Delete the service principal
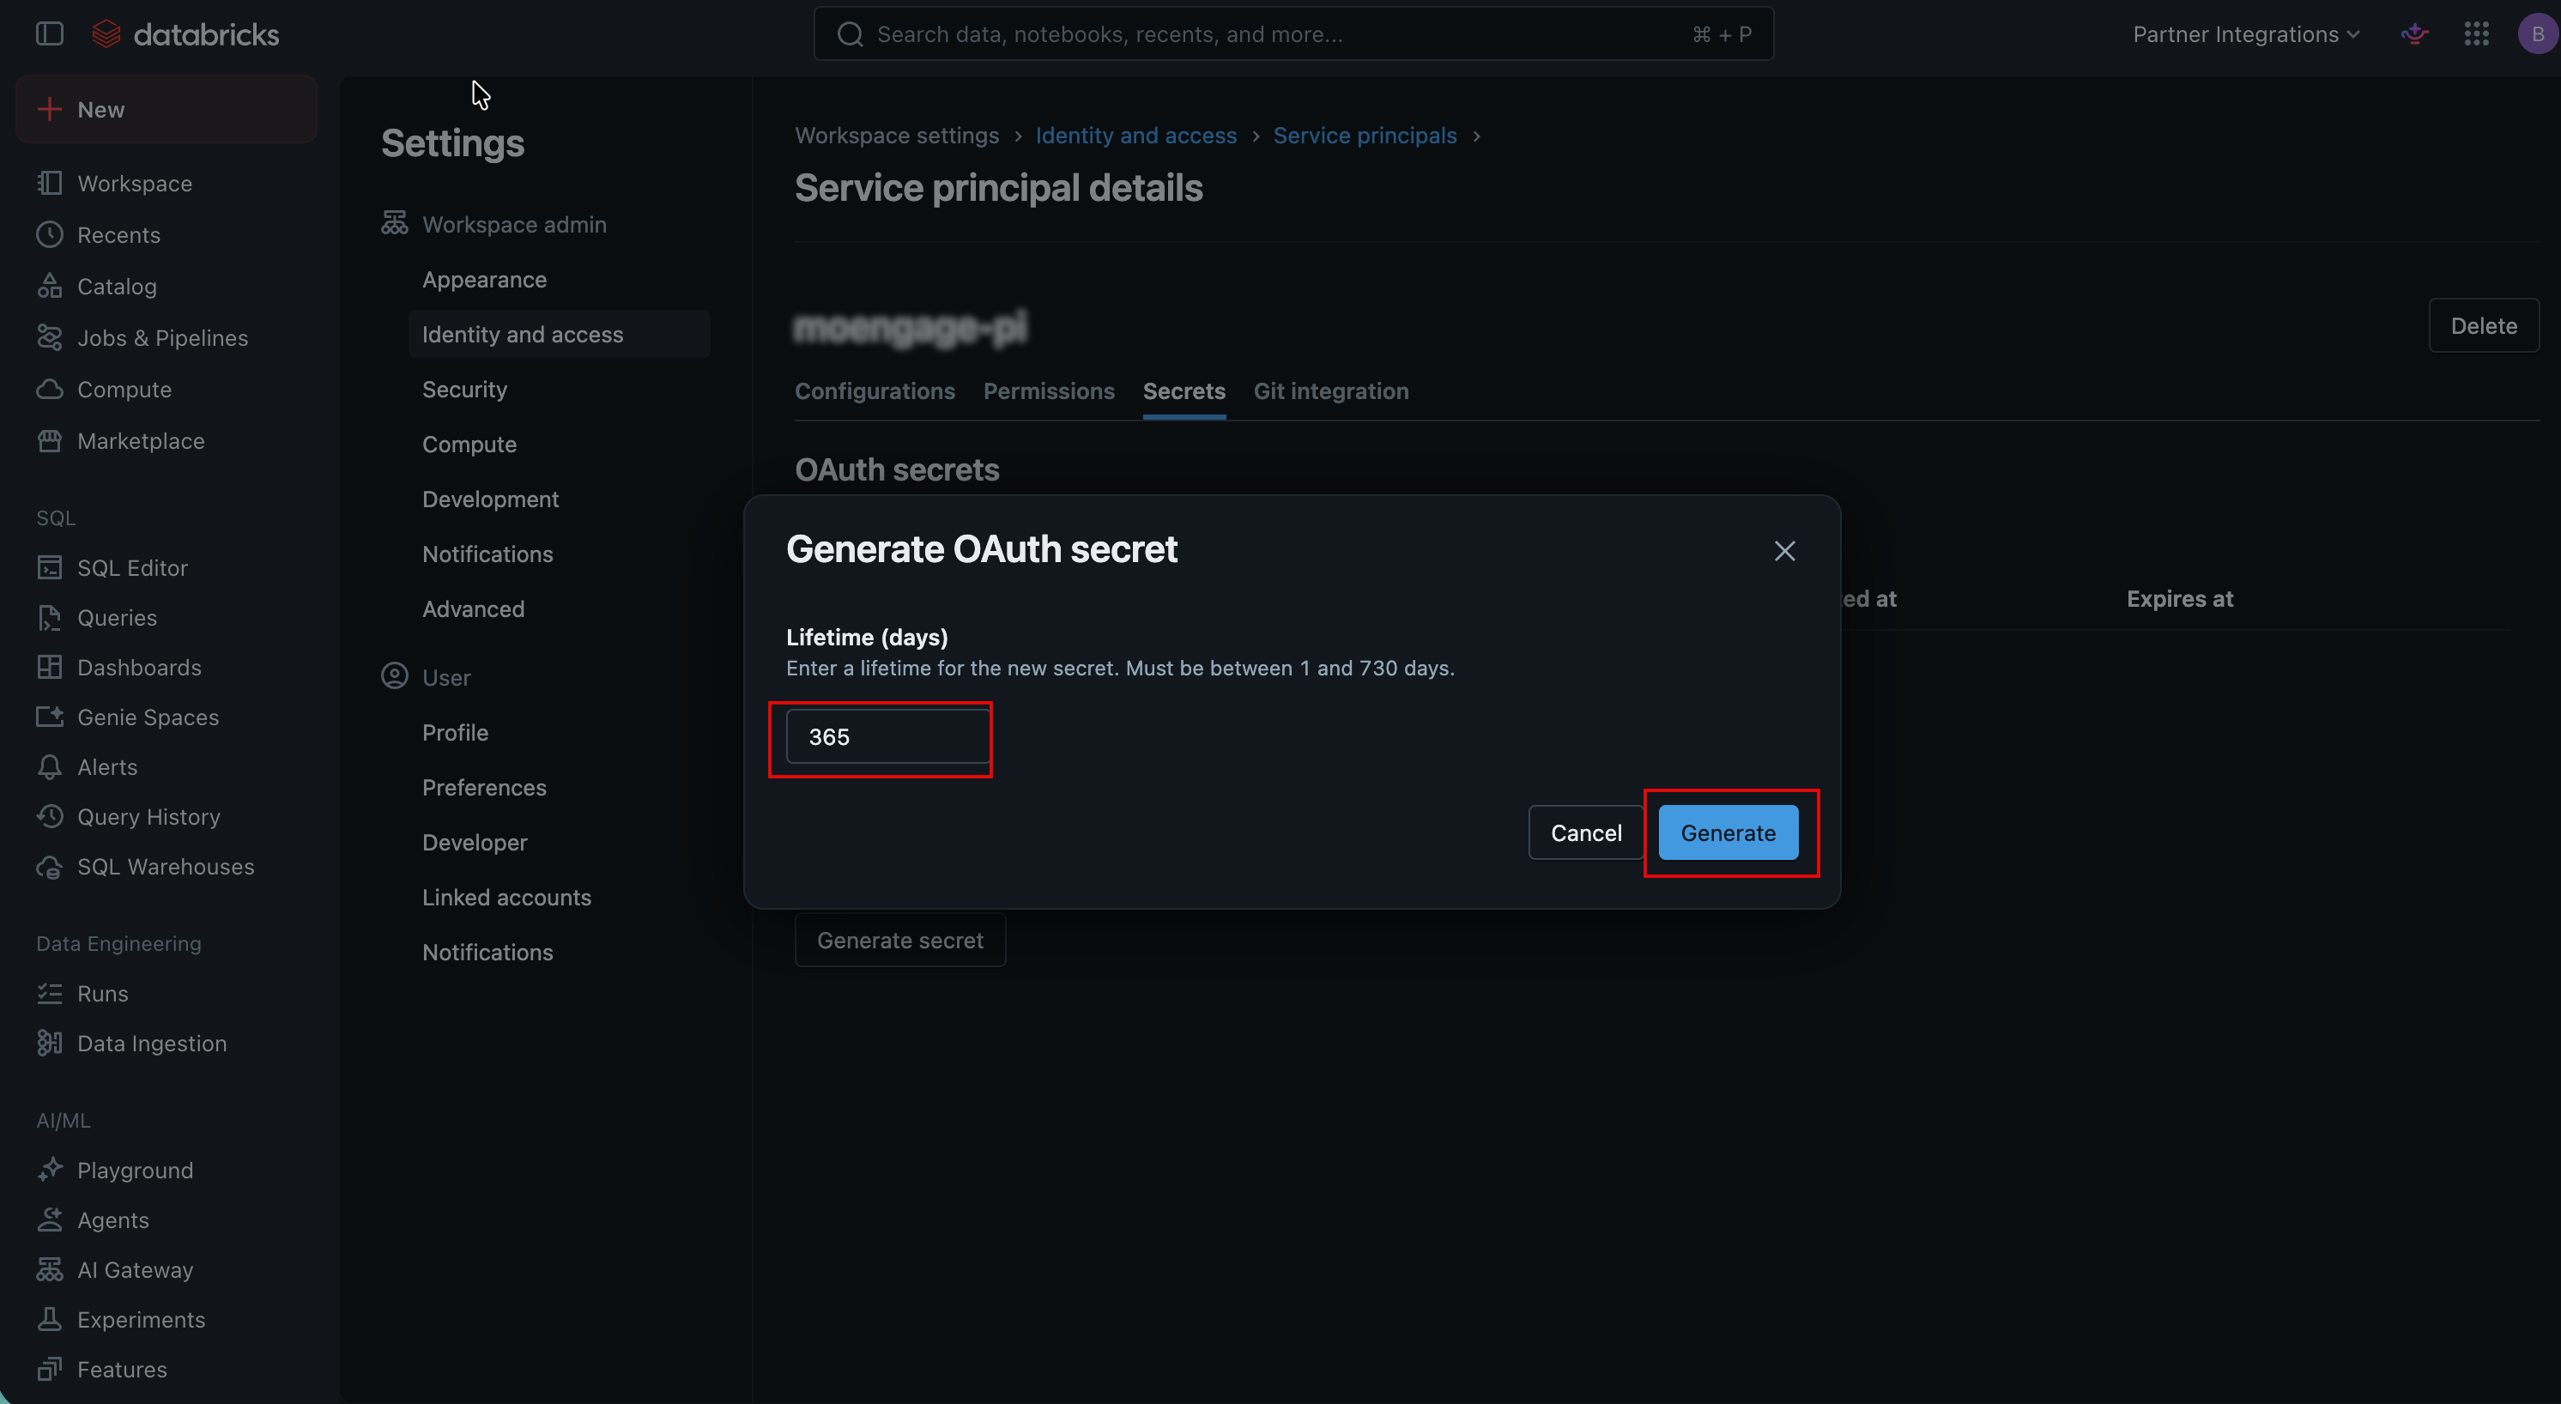 tap(2484, 325)
